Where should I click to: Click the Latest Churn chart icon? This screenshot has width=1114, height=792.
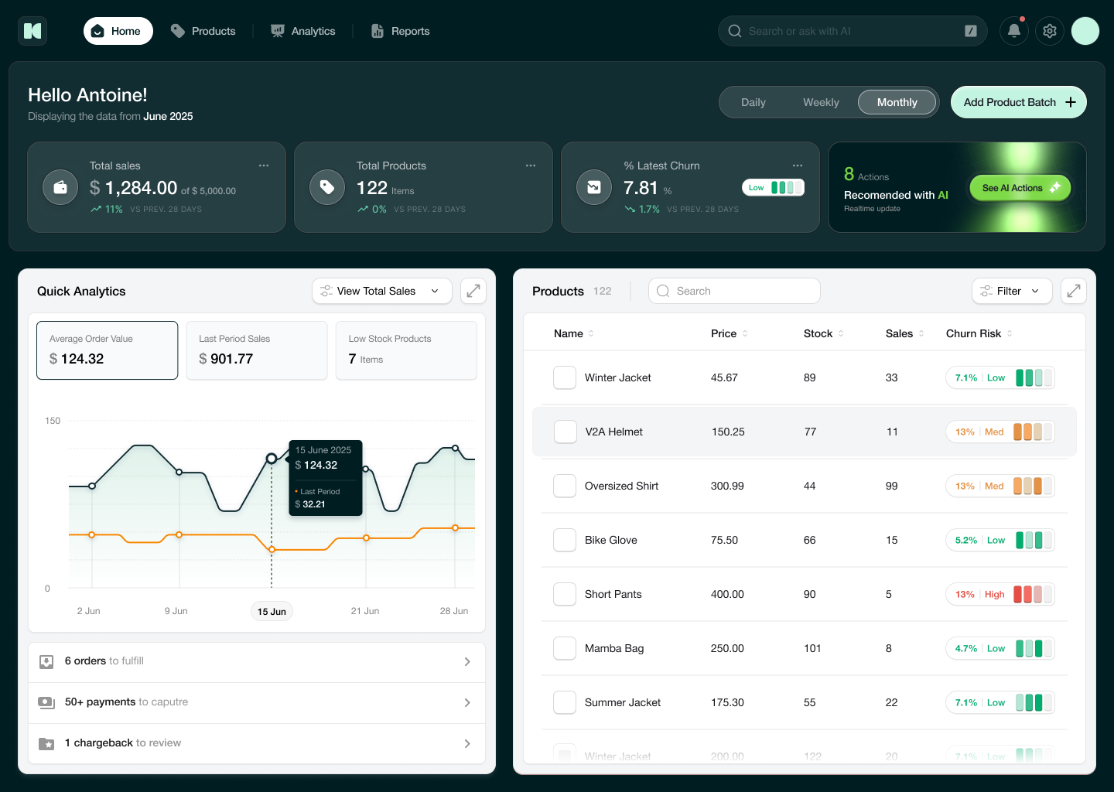click(594, 187)
